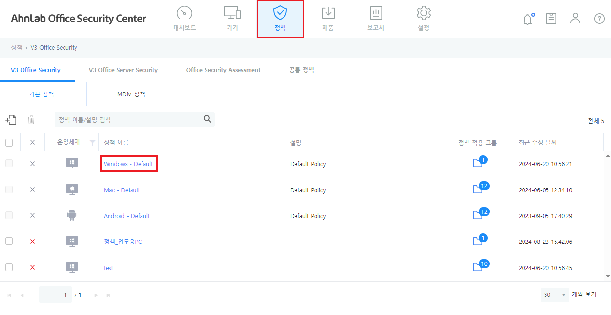The height and width of the screenshot is (315, 611).
Task: Go to the previous page button
Action: click(22, 295)
